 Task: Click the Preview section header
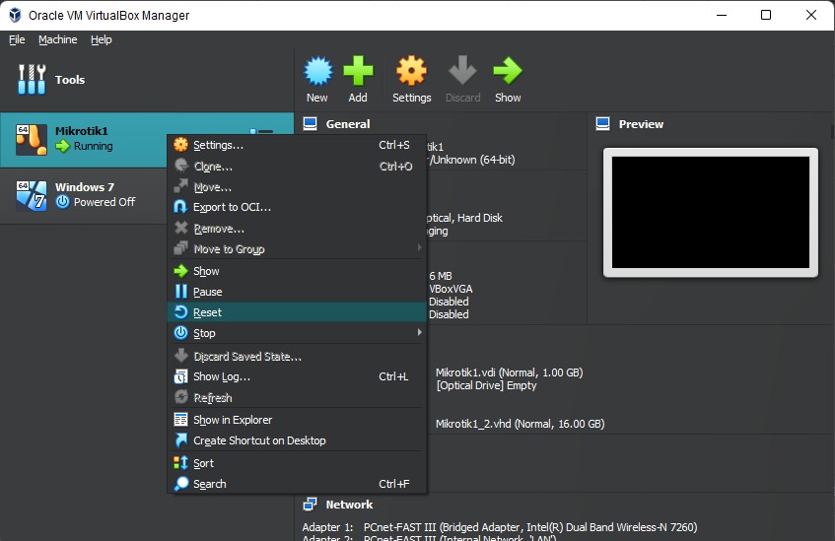[640, 124]
